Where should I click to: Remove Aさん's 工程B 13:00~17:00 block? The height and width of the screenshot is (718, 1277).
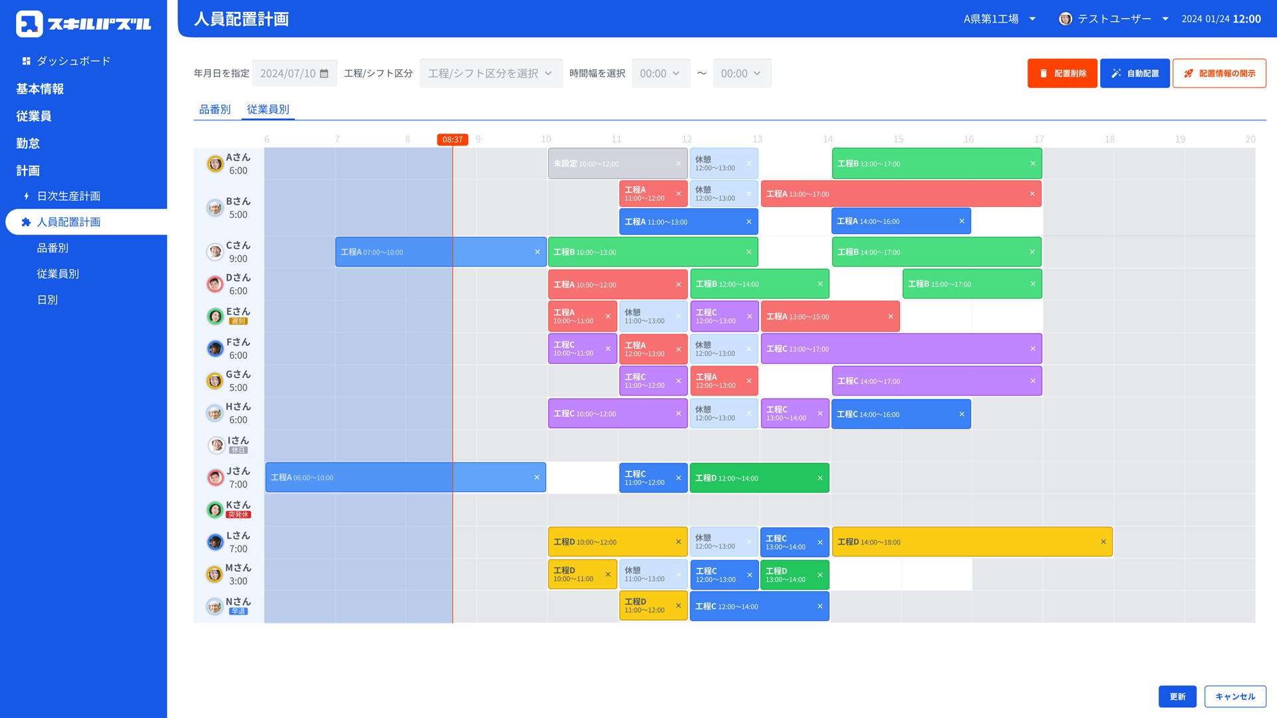1033,164
